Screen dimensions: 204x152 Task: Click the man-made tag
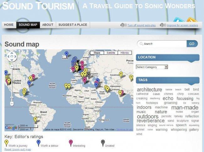185,108
